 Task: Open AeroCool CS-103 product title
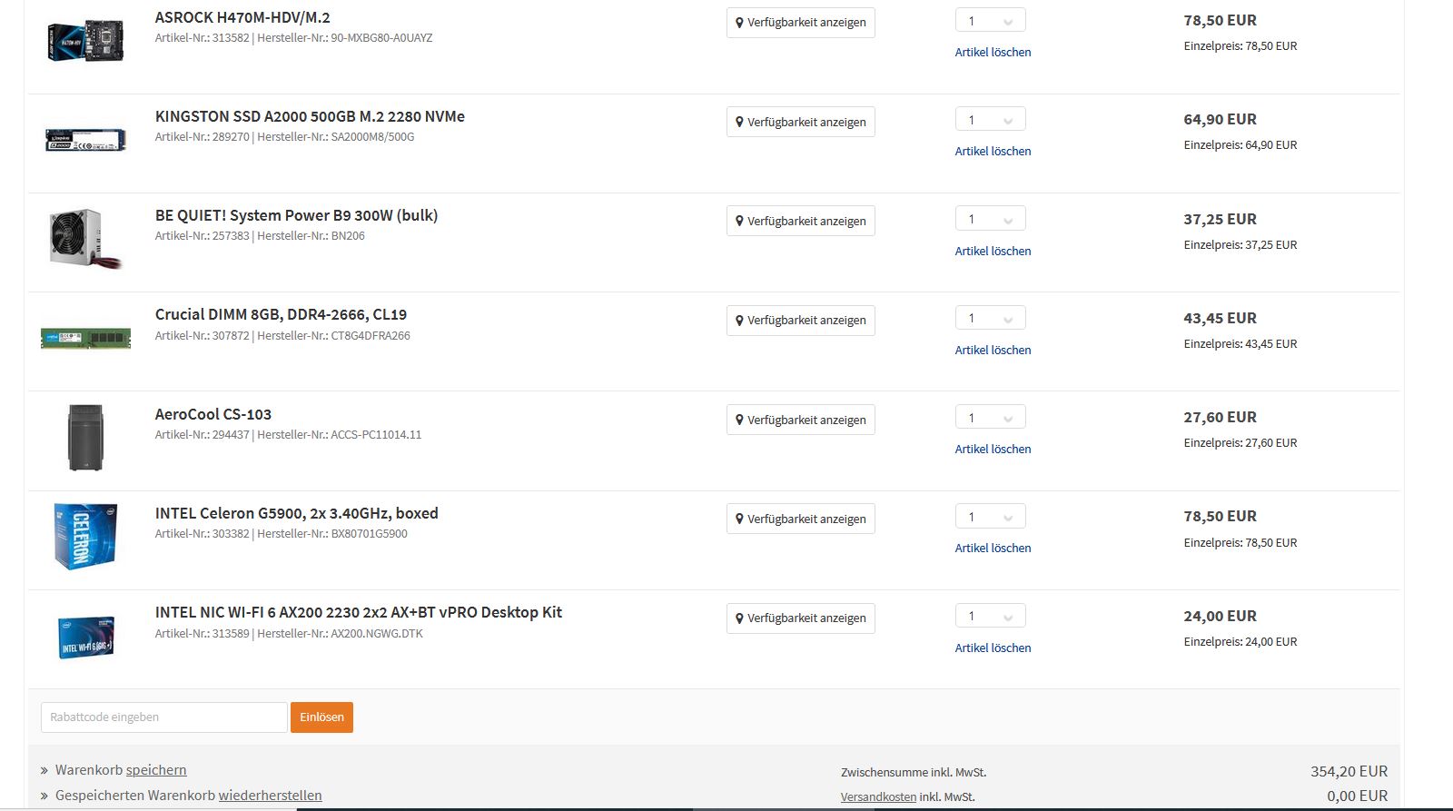pyautogui.click(x=213, y=414)
